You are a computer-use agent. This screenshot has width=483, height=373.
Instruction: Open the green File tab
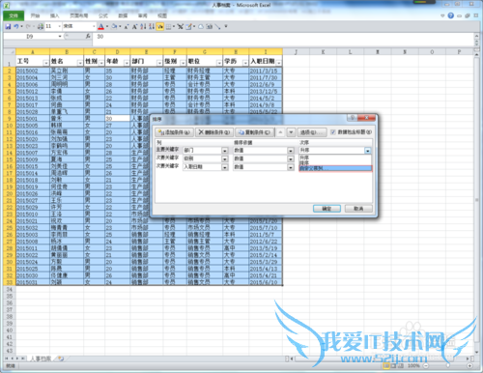pos(14,15)
